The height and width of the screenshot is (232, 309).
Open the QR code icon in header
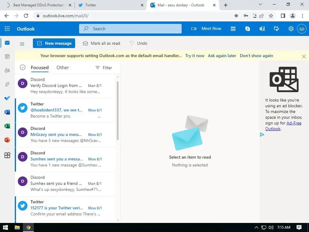(x=233, y=29)
